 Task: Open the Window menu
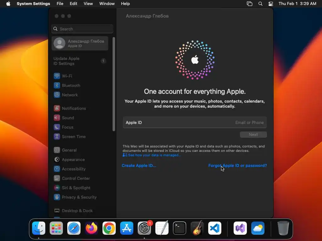point(107,4)
